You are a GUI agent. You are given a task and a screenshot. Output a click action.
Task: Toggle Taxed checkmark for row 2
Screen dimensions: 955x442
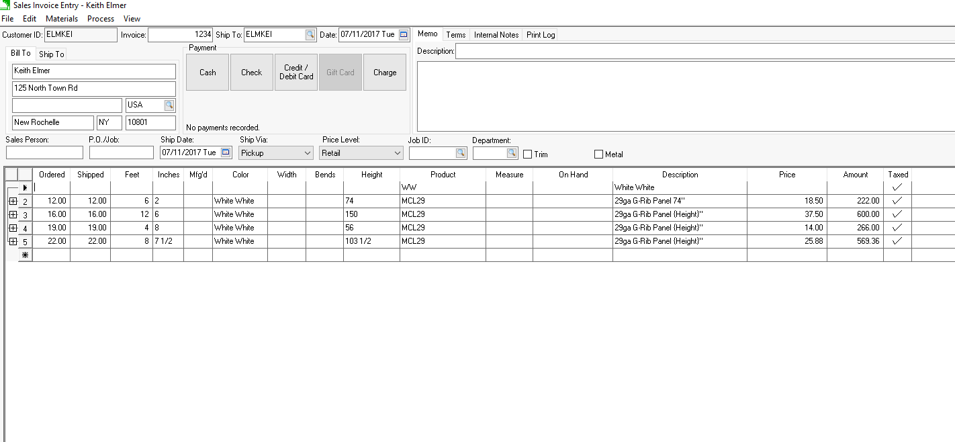point(897,201)
